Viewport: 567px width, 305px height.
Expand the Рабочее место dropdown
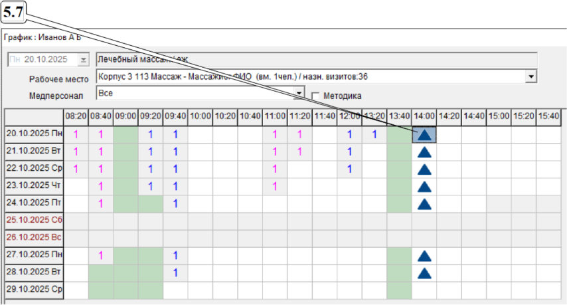[530, 77]
